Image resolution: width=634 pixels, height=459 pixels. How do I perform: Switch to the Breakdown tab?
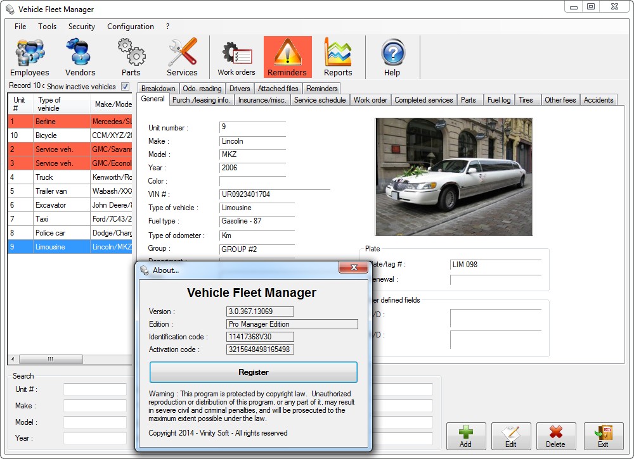(158, 89)
